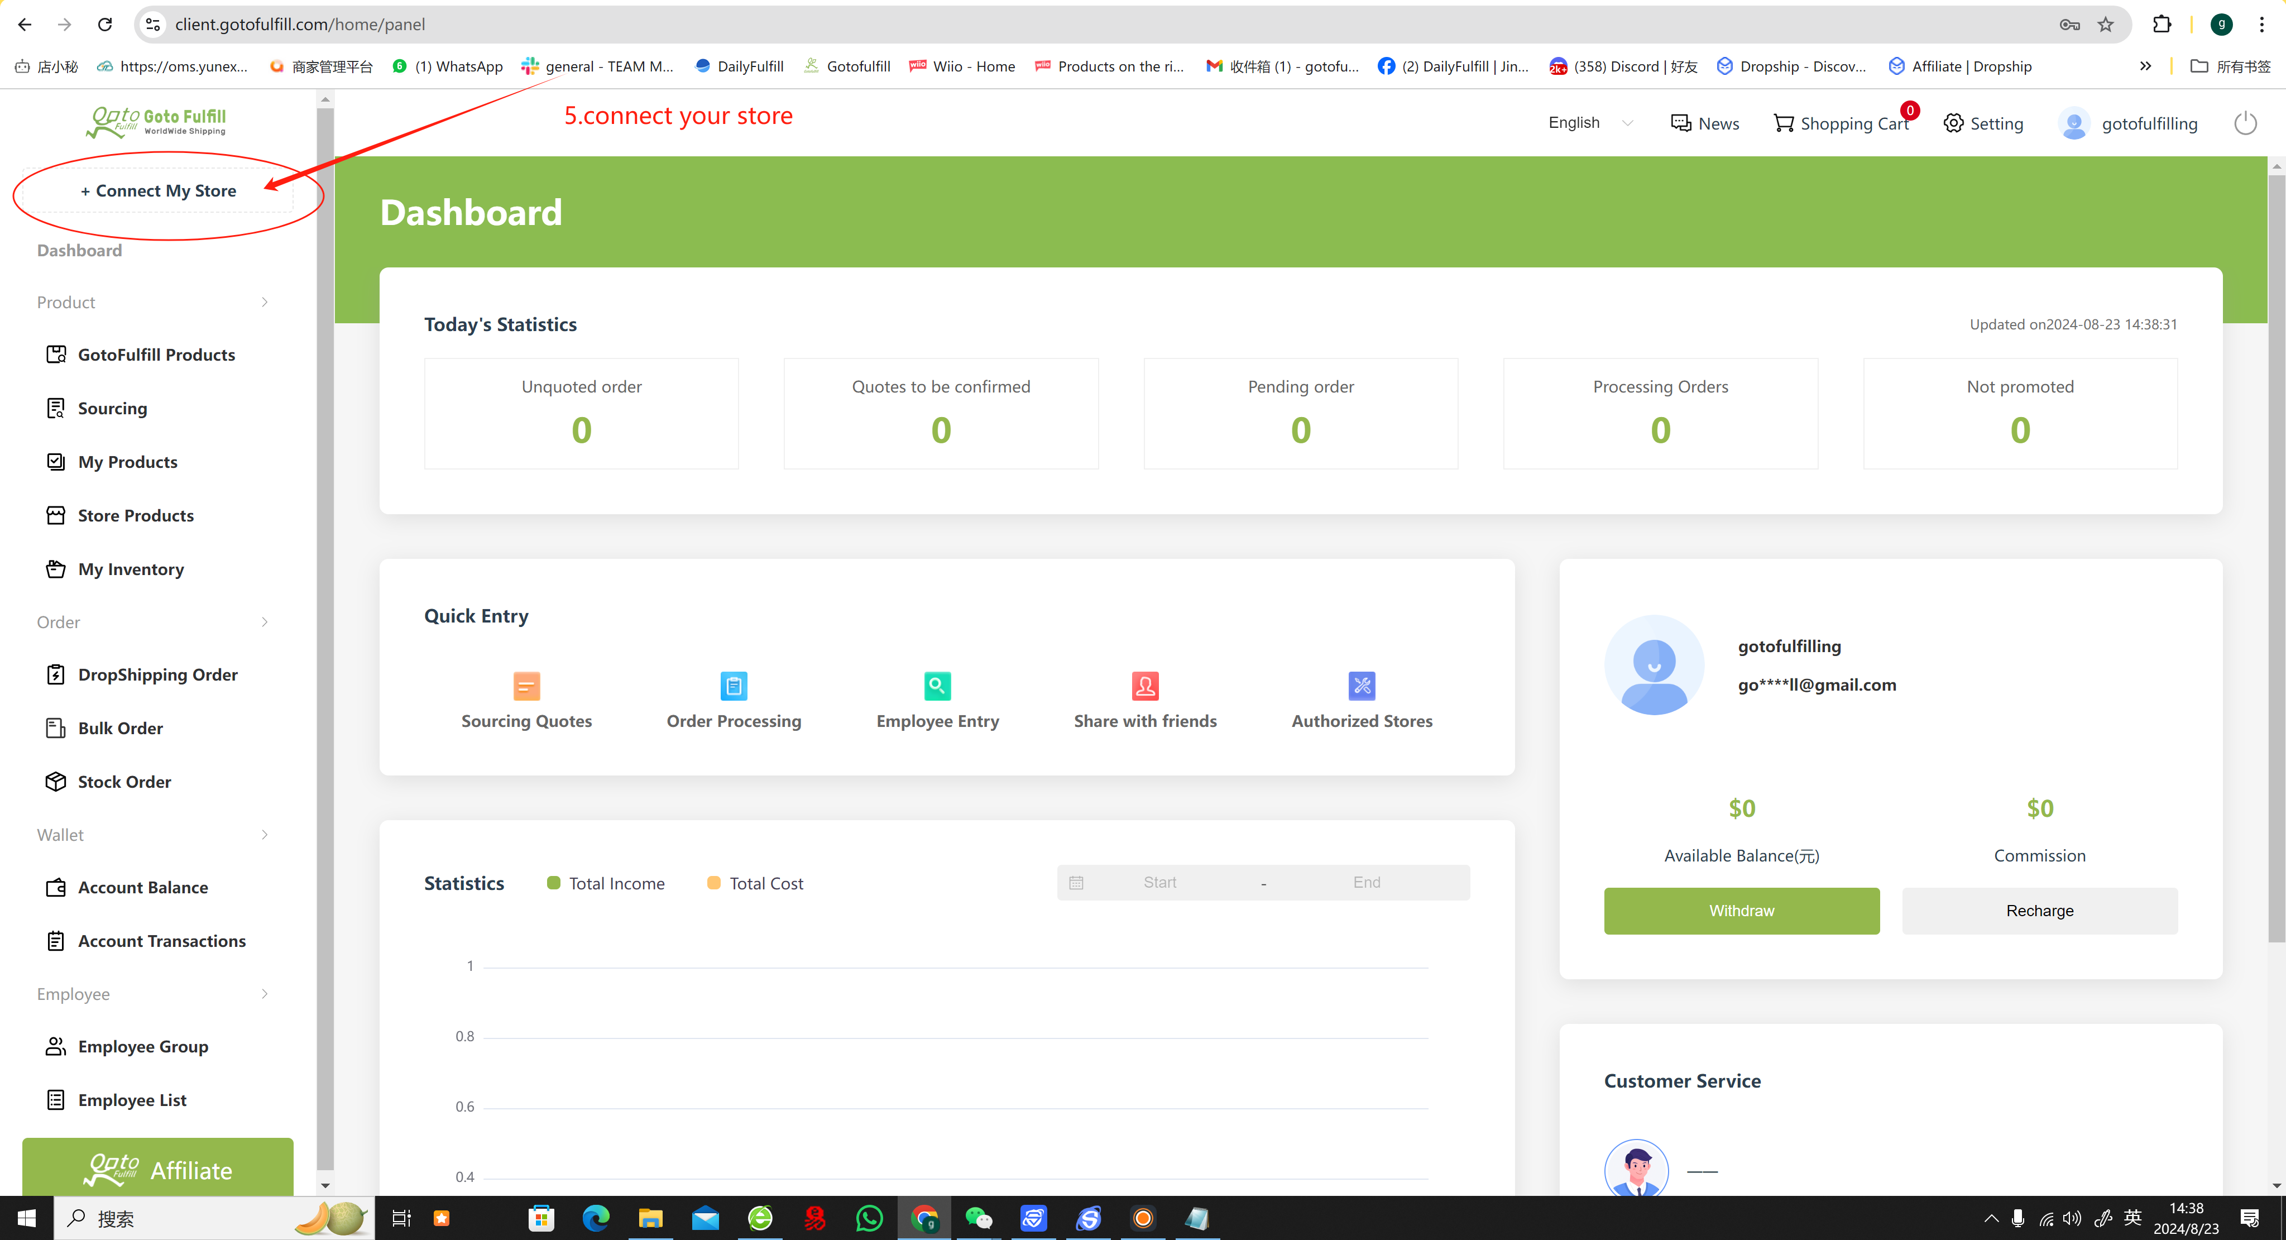Open Employee Group people icon

(56, 1046)
